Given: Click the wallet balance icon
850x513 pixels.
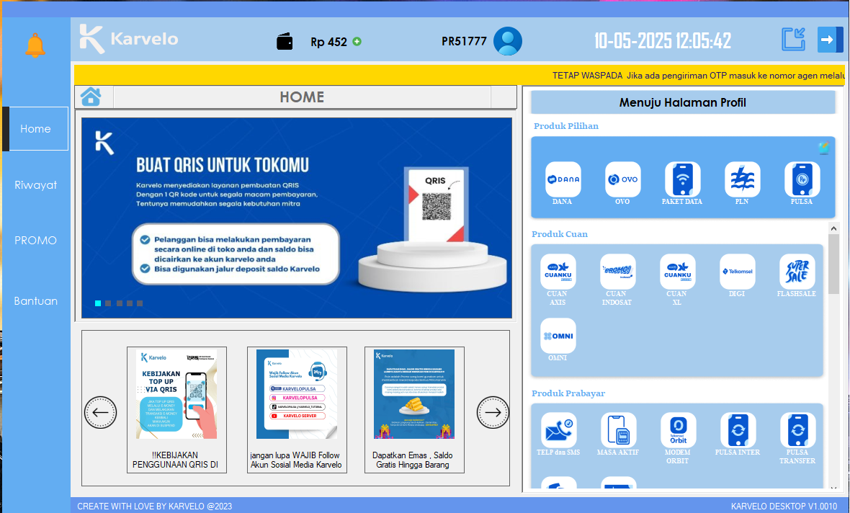Looking at the screenshot, I should pos(285,41).
